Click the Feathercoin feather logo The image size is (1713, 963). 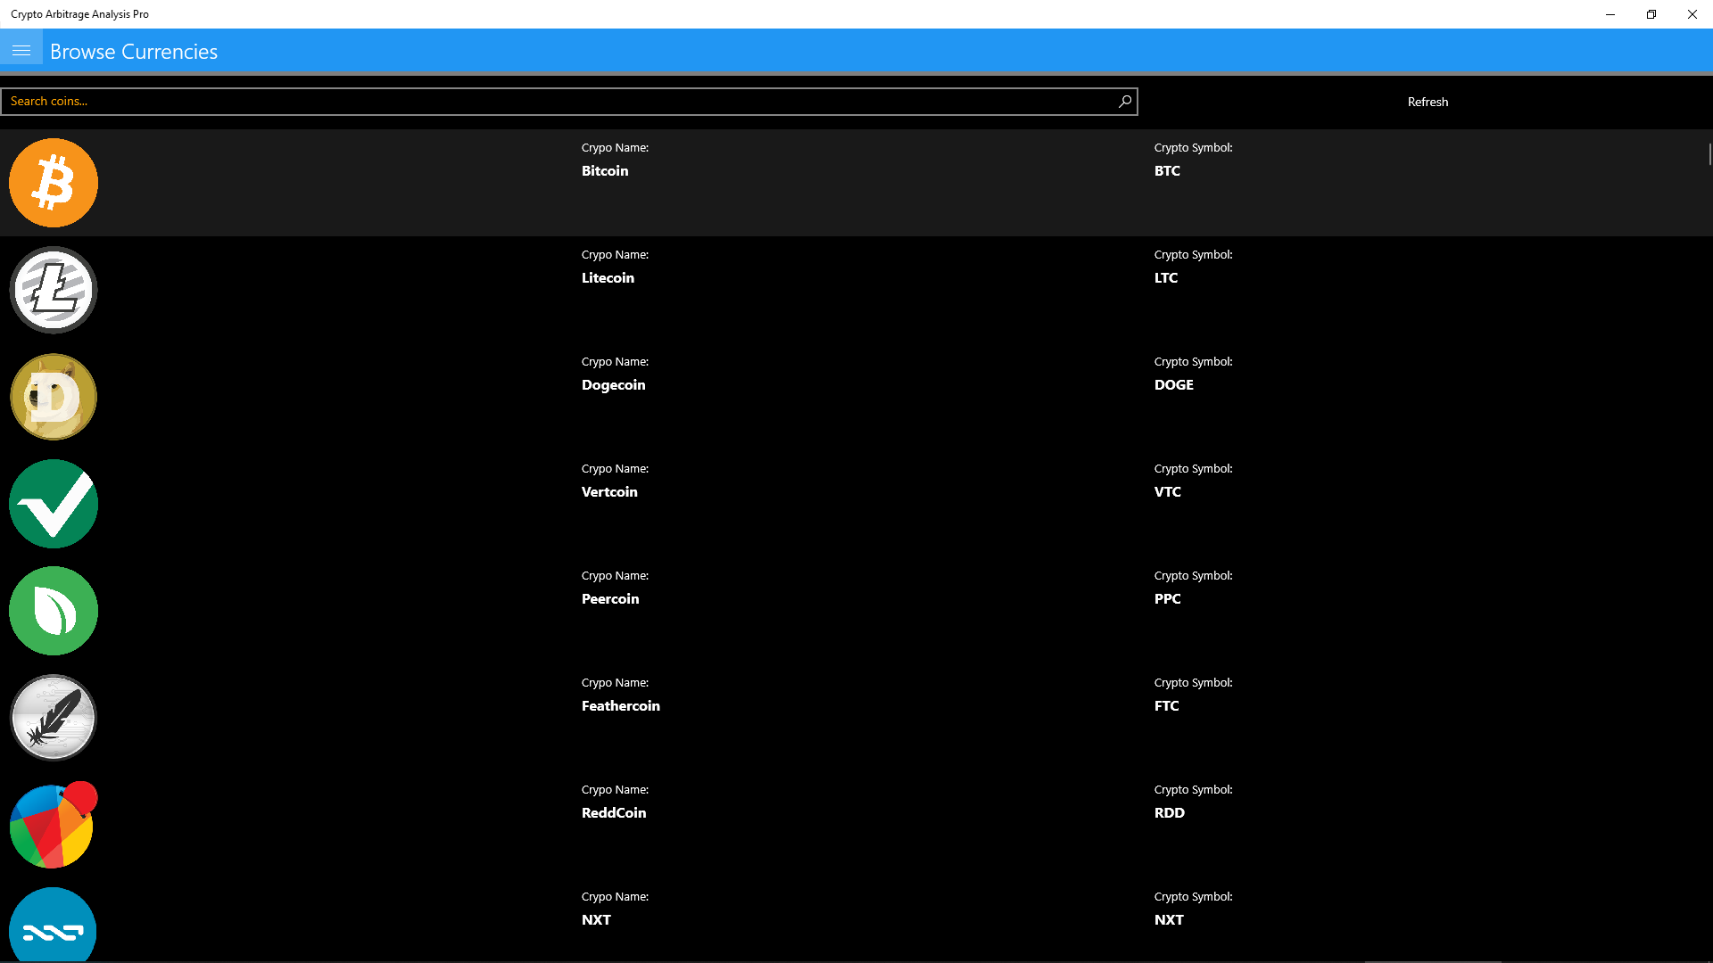click(54, 718)
